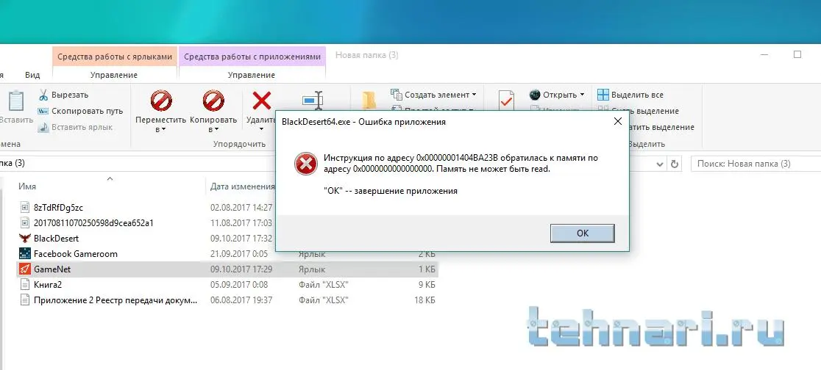
Task: Maximize the Explorer window
Action: 797,54
